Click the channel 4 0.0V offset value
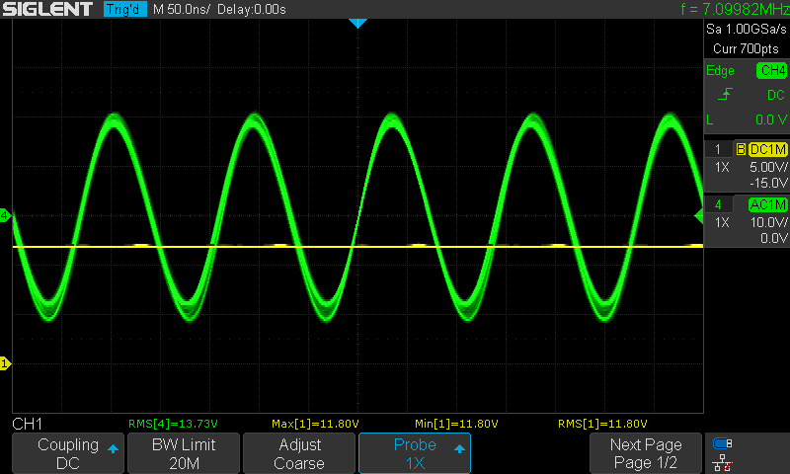The height and width of the screenshot is (474, 790). [x=773, y=238]
